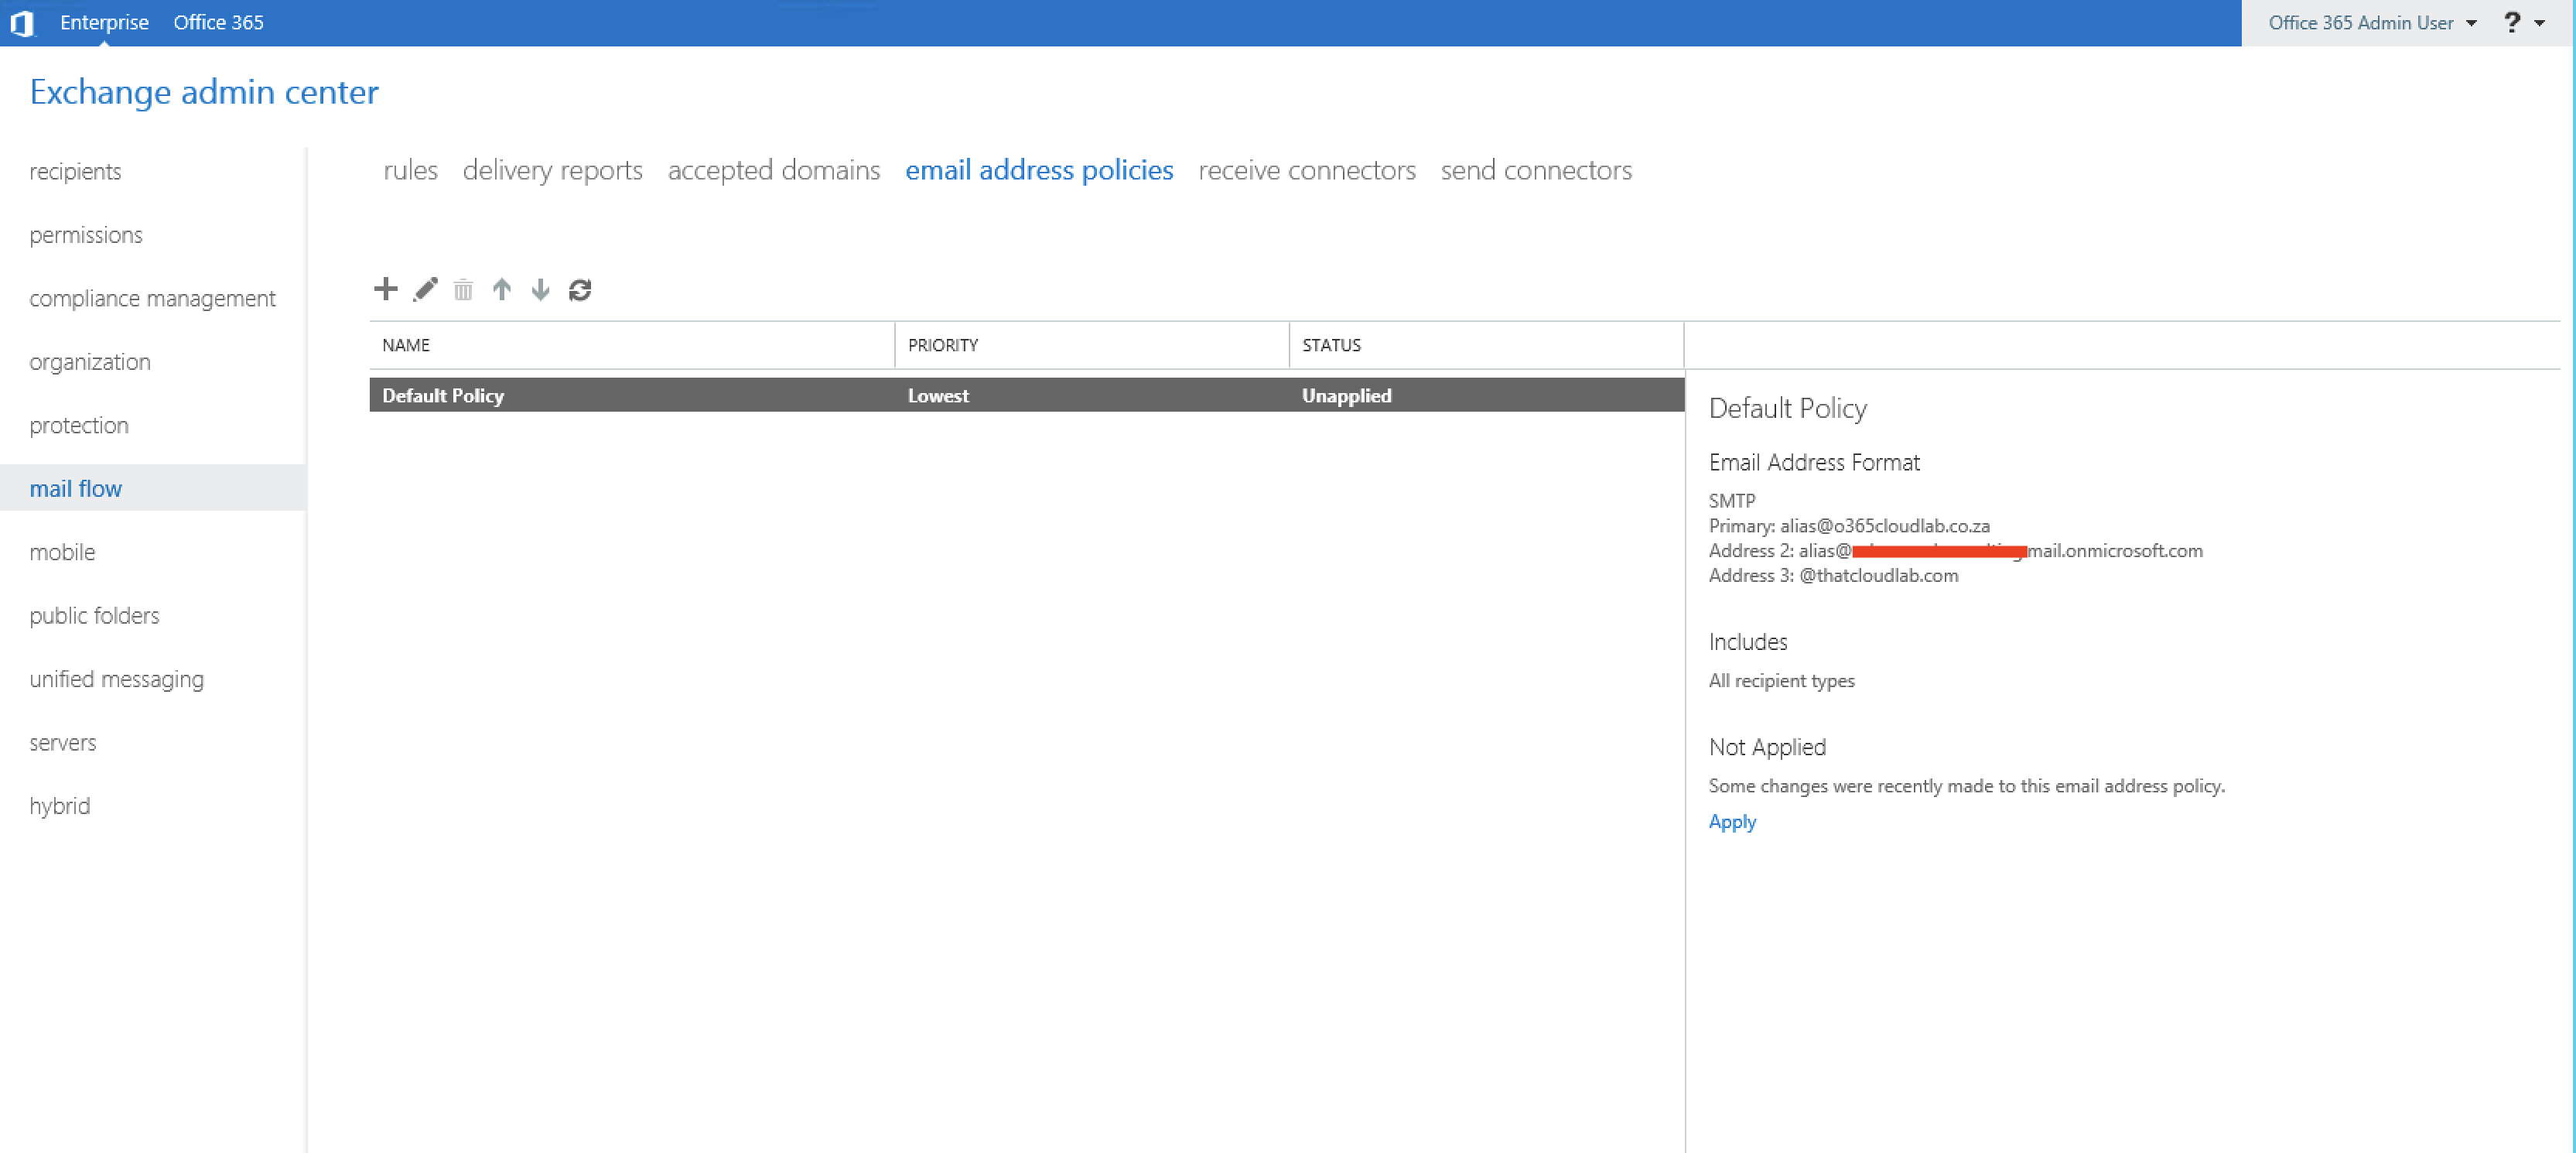Apply the email address policy changes

(1731, 821)
